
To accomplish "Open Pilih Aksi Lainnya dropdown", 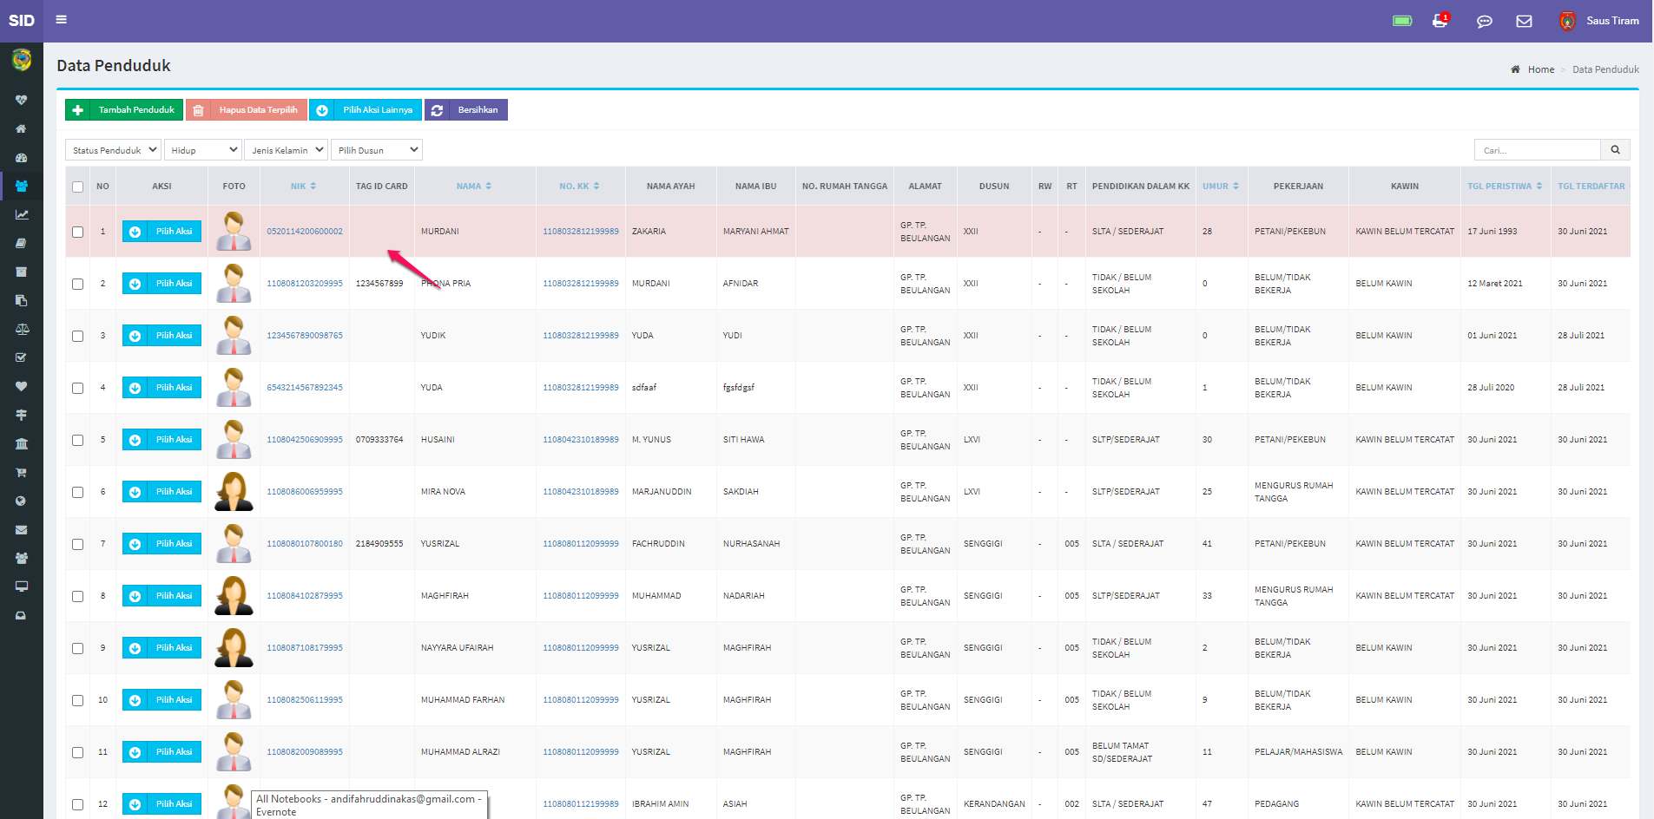I will [366, 110].
